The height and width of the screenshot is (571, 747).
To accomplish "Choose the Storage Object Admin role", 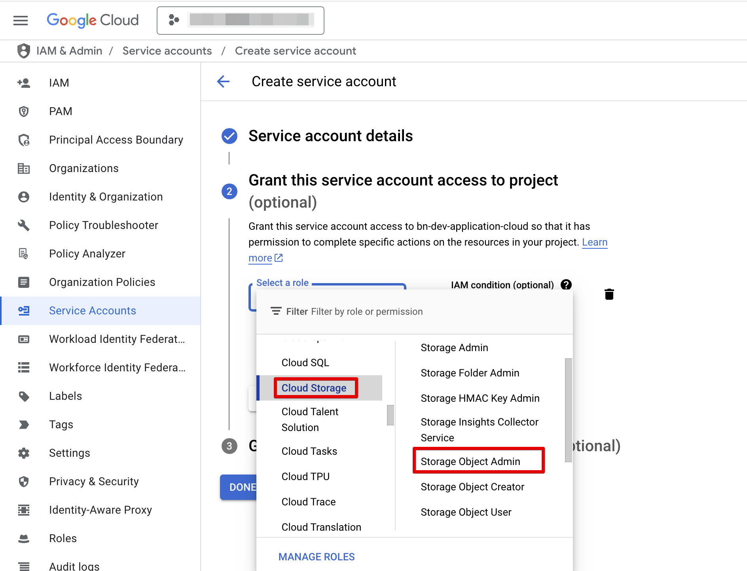I will tap(470, 461).
